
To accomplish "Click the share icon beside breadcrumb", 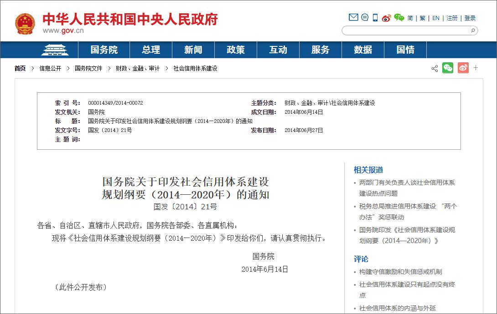I will pos(435,68).
